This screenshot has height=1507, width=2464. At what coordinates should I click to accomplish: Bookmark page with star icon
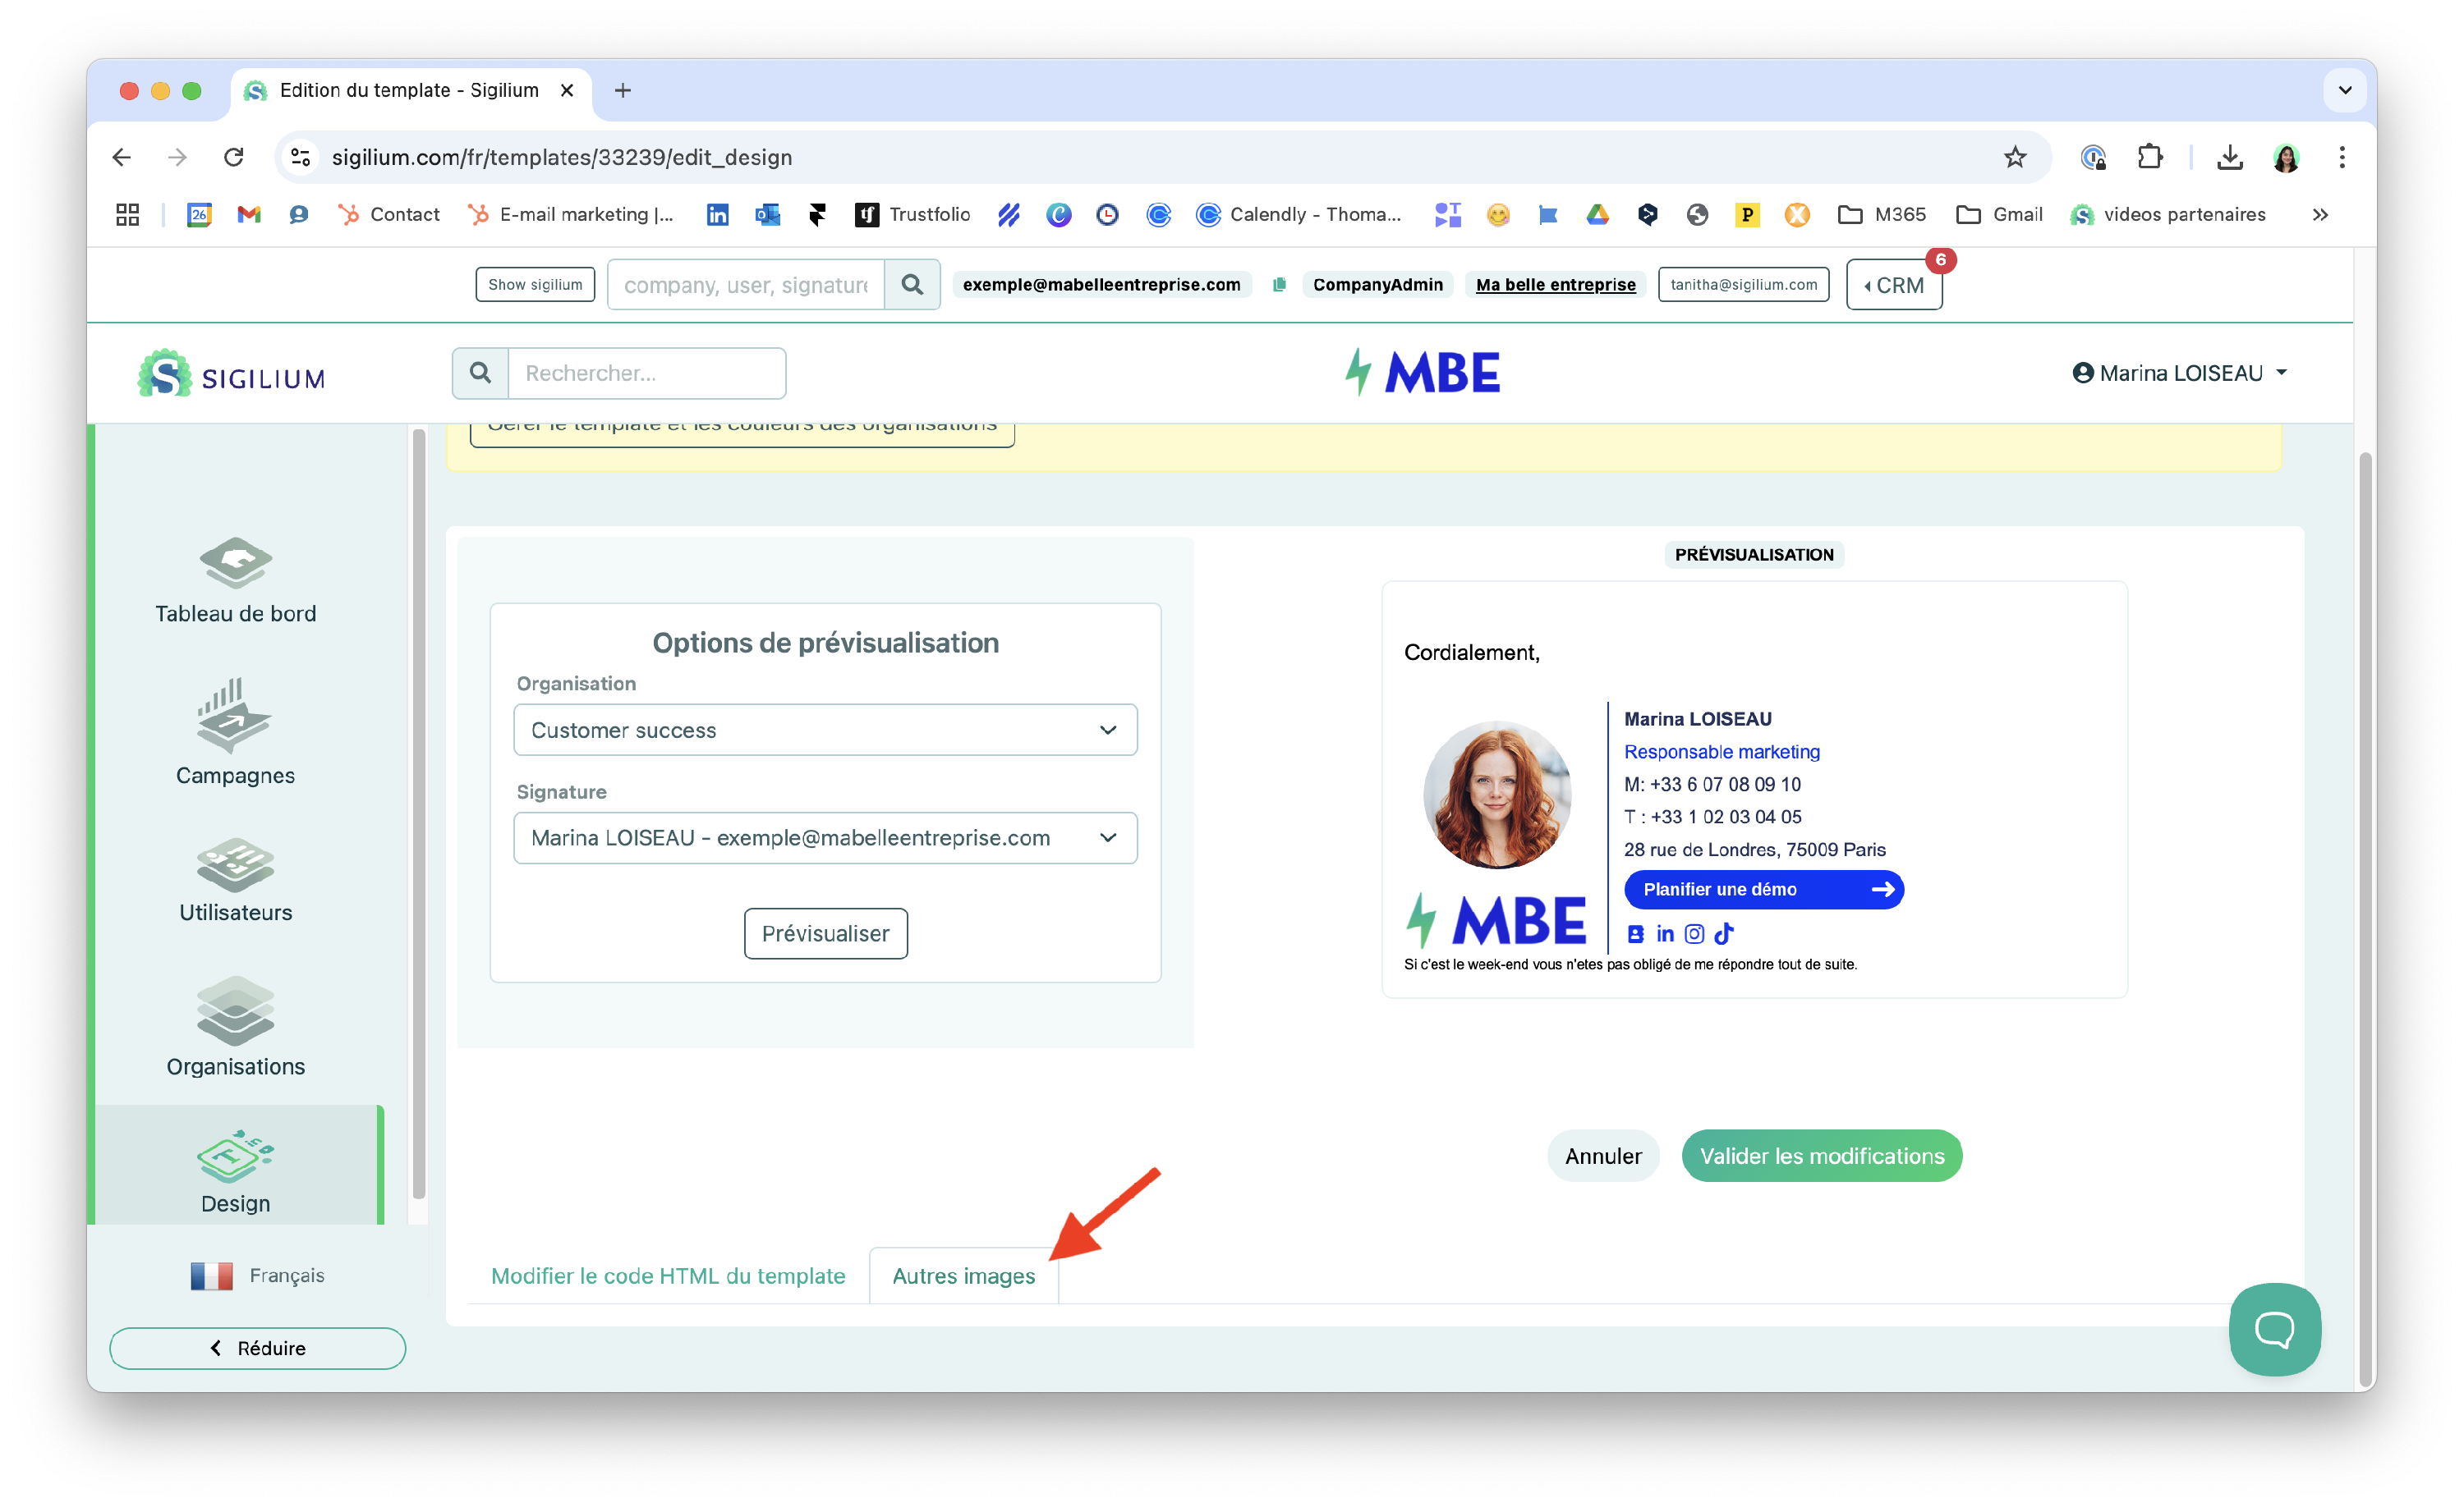pos(2014,157)
